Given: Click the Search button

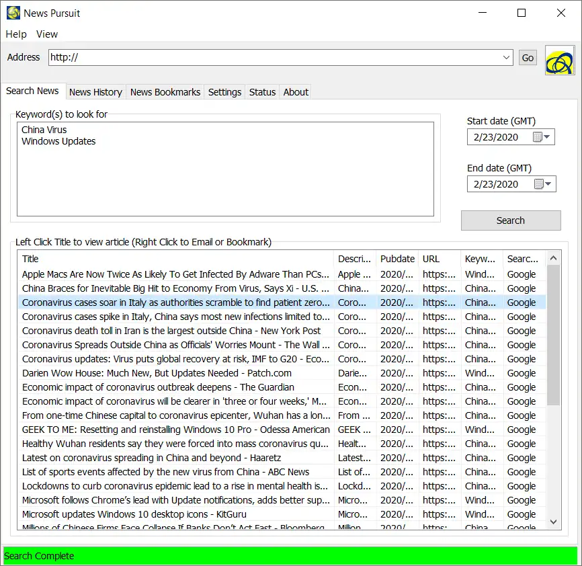Looking at the screenshot, I should coord(511,220).
